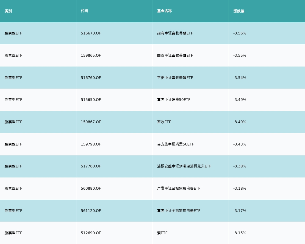Select fund code 516670.OF

[91, 33]
